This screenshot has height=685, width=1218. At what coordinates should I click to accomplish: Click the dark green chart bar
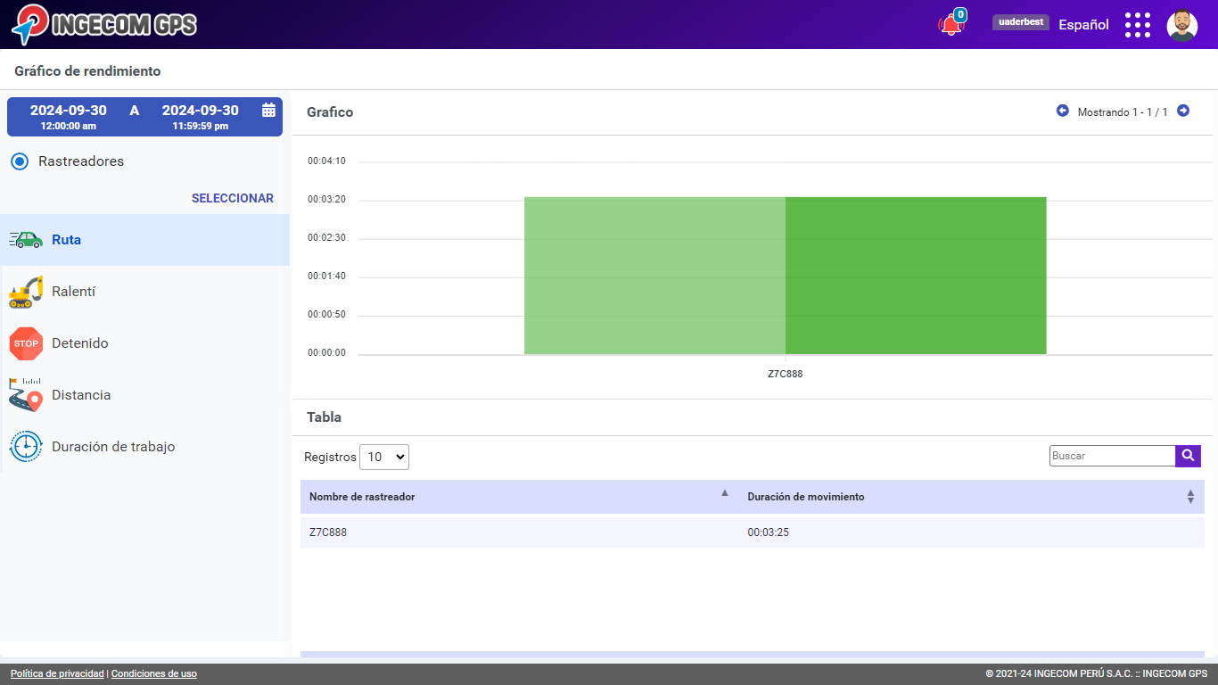(x=915, y=276)
